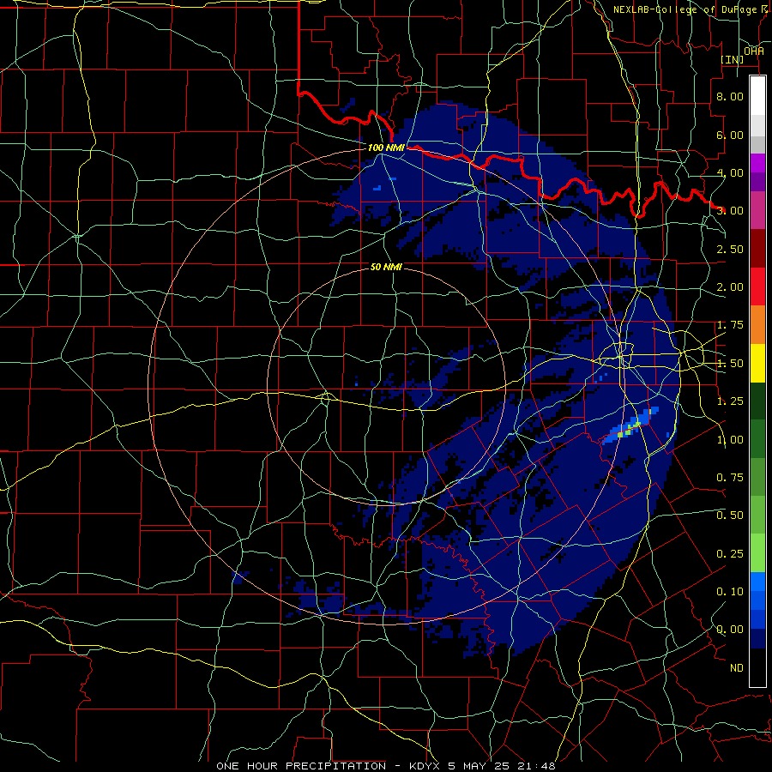Select the magenta legend swatch
Image resolution: width=772 pixels, height=772 pixels.
tap(757, 163)
